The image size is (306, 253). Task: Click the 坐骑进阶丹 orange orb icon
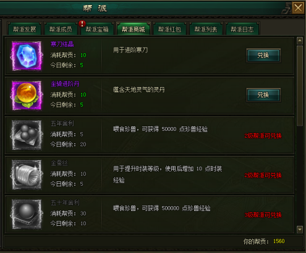(x=27, y=96)
